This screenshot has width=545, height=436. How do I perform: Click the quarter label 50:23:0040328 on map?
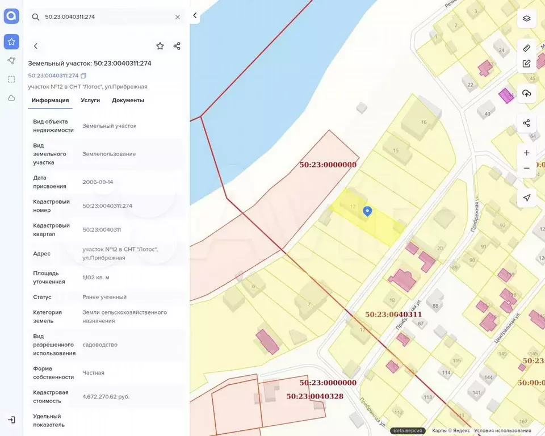tap(315, 396)
